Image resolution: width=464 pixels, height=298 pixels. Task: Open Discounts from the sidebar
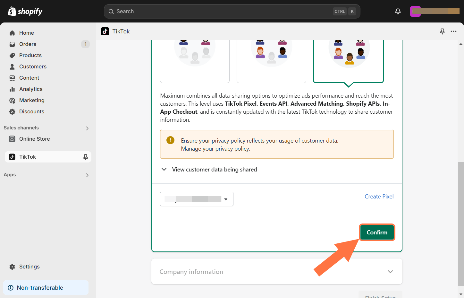32,111
